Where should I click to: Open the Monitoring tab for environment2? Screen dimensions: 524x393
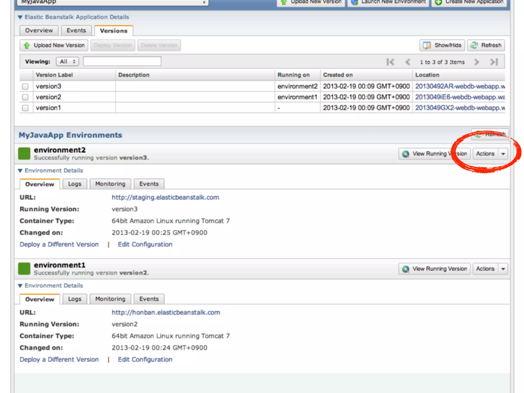pos(110,184)
